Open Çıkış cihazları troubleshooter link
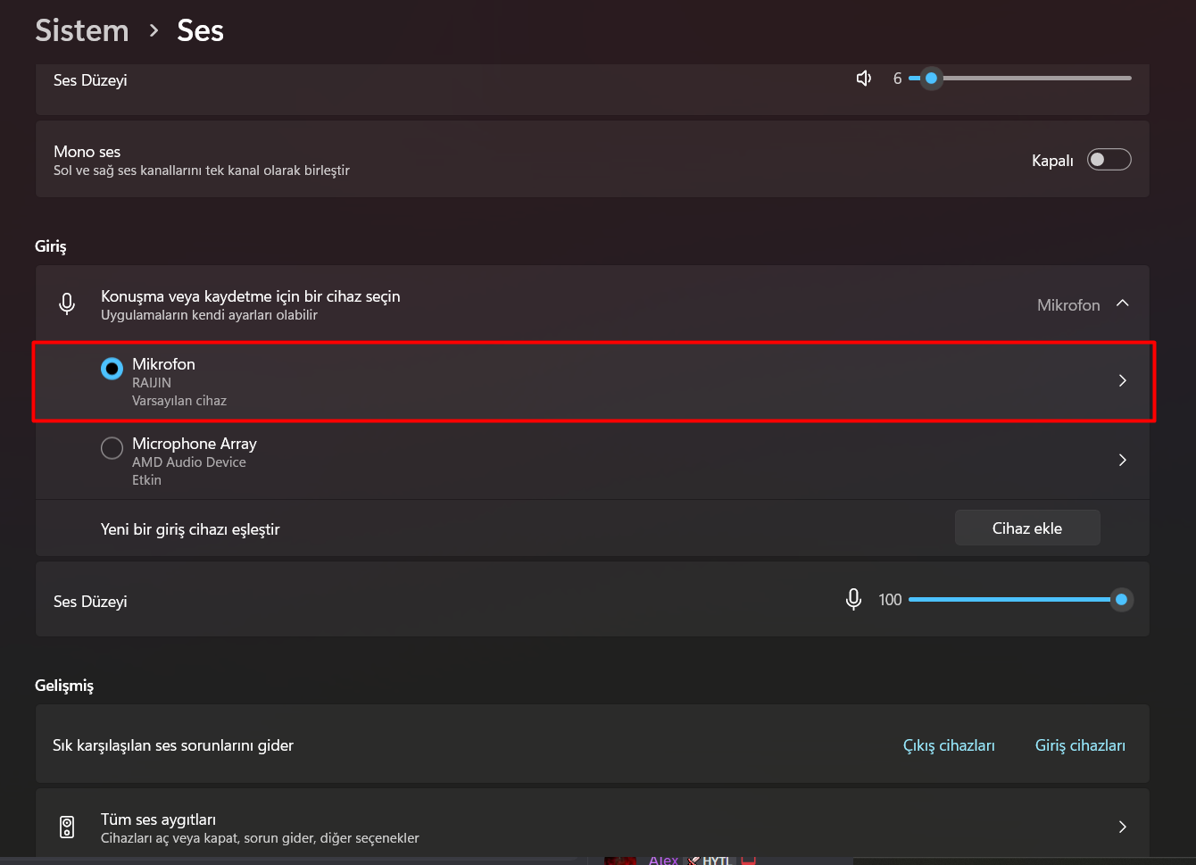1196x865 pixels. coord(949,745)
